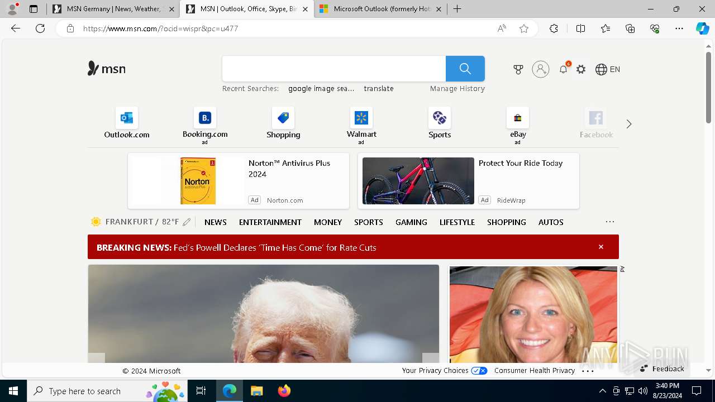Screen dimensions: 715x402
Task: Click the msn logo
Action: 107,69
